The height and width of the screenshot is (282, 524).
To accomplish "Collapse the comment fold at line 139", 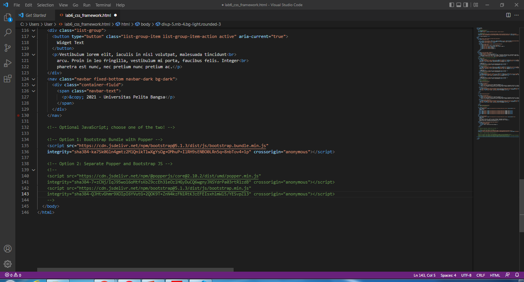I will 33,169.
